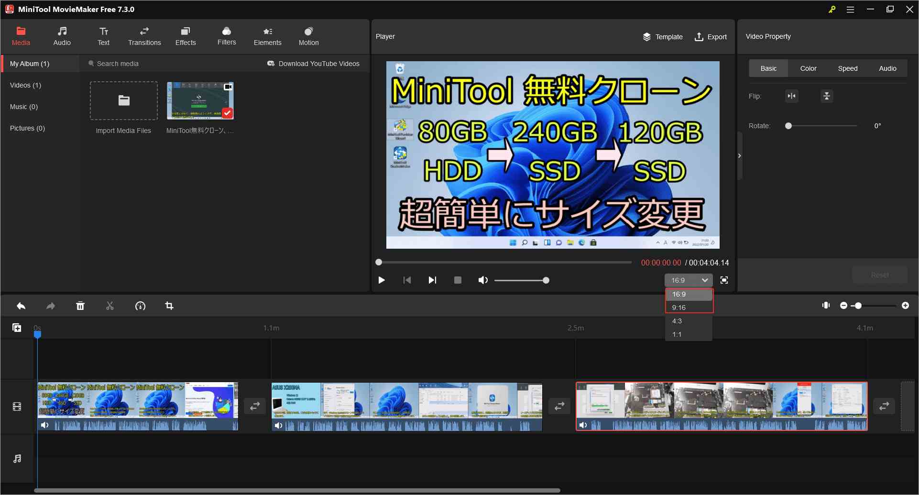Mute the player volume
This screenshot has height=495, width=919.
(483, 280)
